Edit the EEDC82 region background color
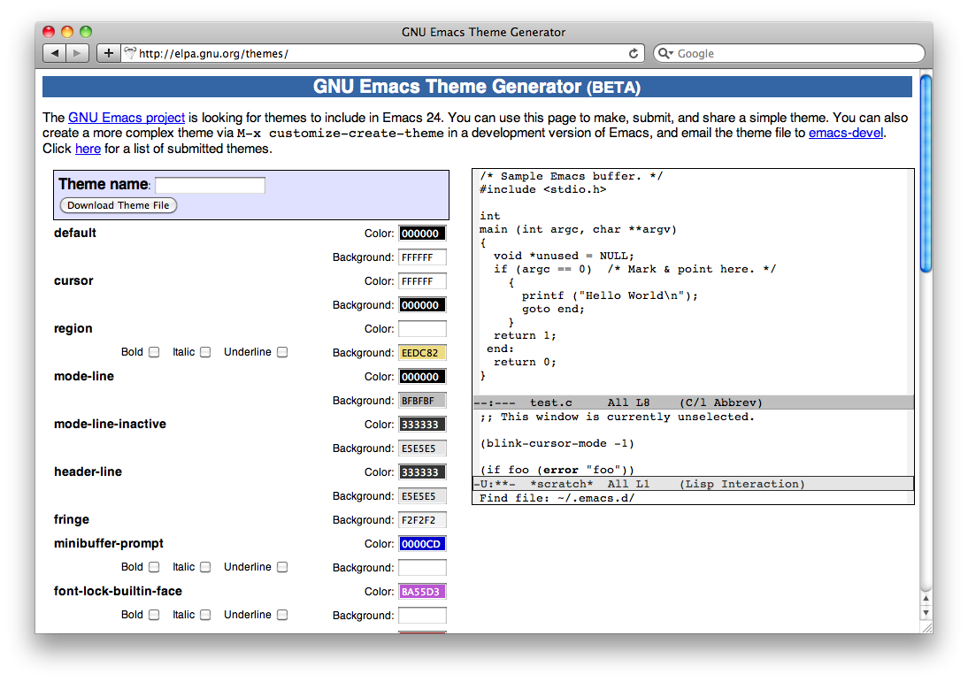The image size is (968, 682). [422, 352]
